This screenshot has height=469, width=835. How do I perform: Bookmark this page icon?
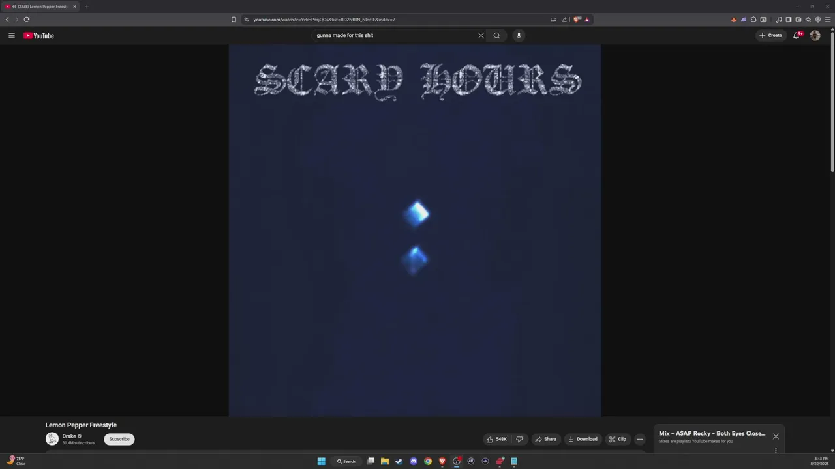tap(234, 20)
